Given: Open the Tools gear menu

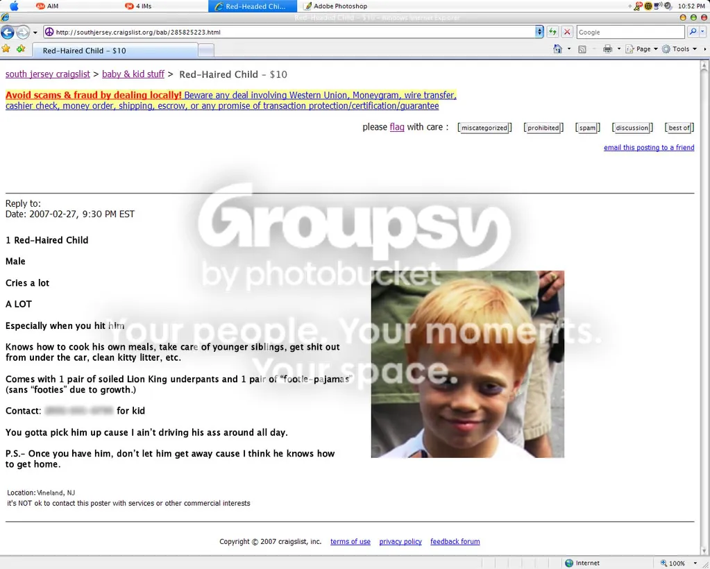Looking at the screenshot, I should coord(679,49).
